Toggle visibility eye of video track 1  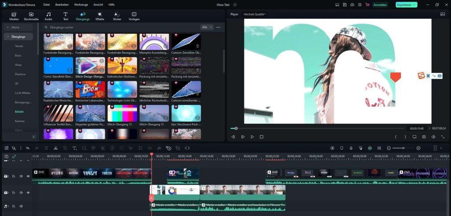tap(28, 192)
